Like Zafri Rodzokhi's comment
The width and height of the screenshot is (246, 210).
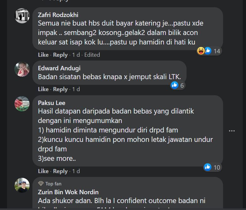43,55
